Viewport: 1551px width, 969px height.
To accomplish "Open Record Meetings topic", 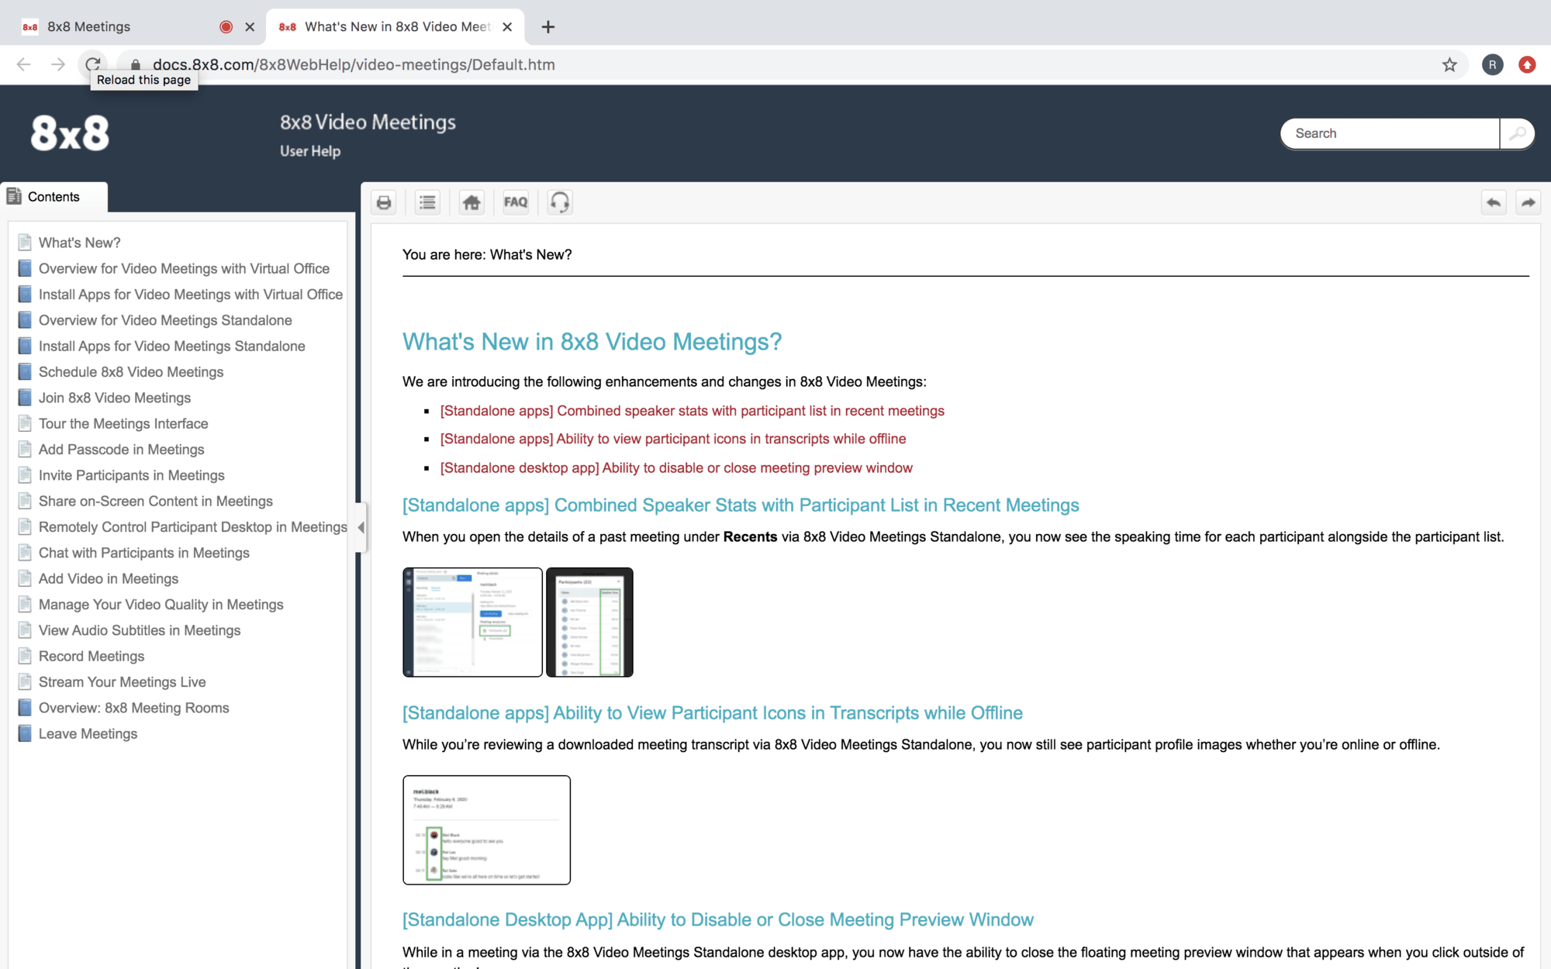I will pyautogui.click(x=91, y=656).
